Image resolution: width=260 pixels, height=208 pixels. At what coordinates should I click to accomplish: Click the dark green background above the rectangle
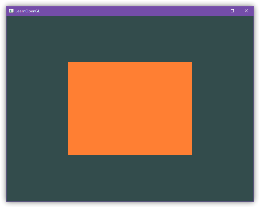coord(130,39)
